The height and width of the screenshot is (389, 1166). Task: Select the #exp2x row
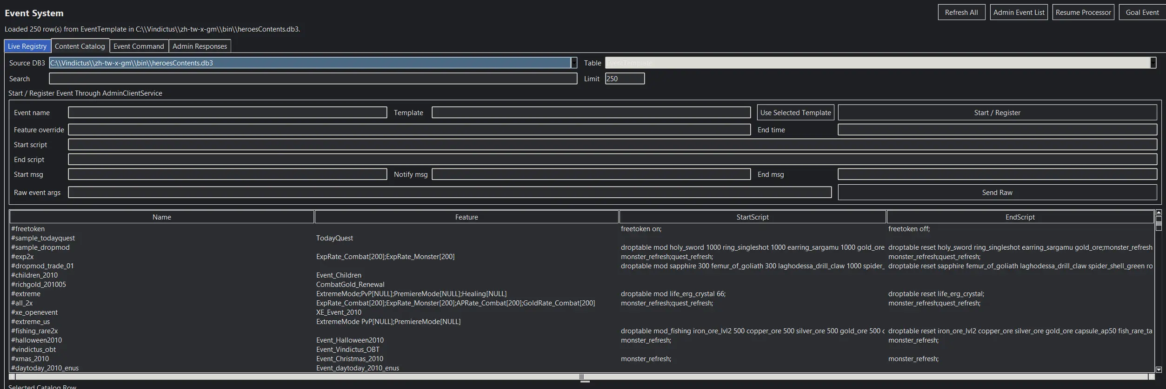[581, 257]
